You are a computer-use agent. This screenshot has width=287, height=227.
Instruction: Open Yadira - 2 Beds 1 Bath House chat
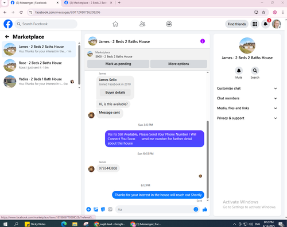click(x=39, y=82)
